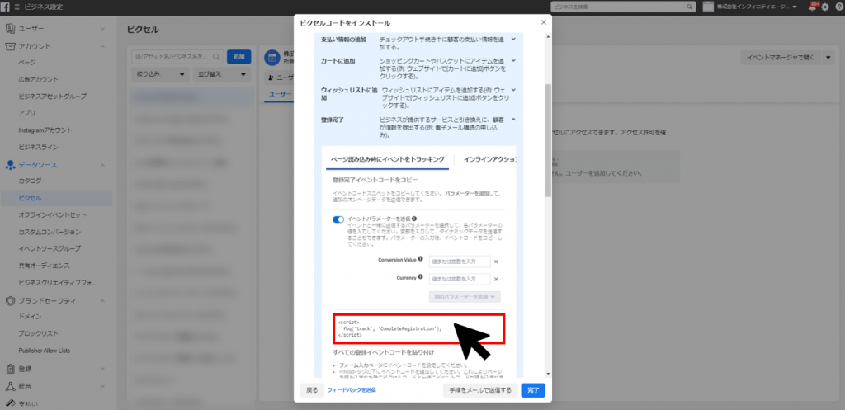Click the フィードバックを送信 link
845x410 pixels.
tap(352, 390)
